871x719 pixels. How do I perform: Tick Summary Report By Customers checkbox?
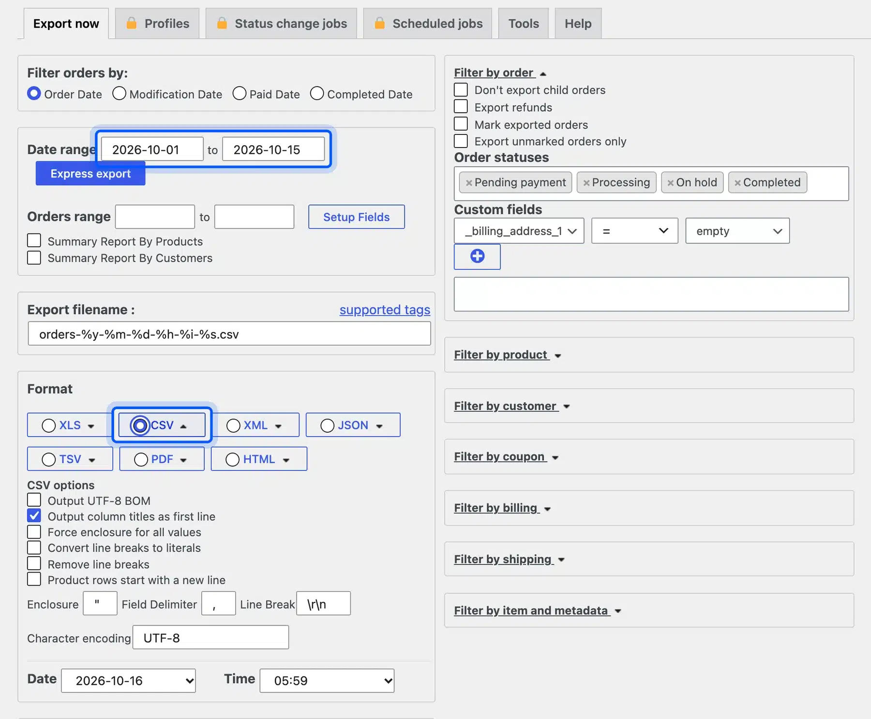pyautogui.click(x=34, y=257)
